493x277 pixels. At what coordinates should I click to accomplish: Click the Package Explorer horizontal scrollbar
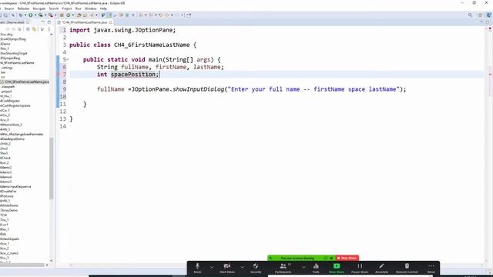point(22,265)
